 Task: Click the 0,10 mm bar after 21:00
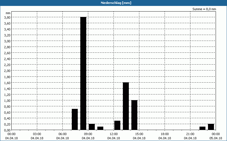point(202,128)
